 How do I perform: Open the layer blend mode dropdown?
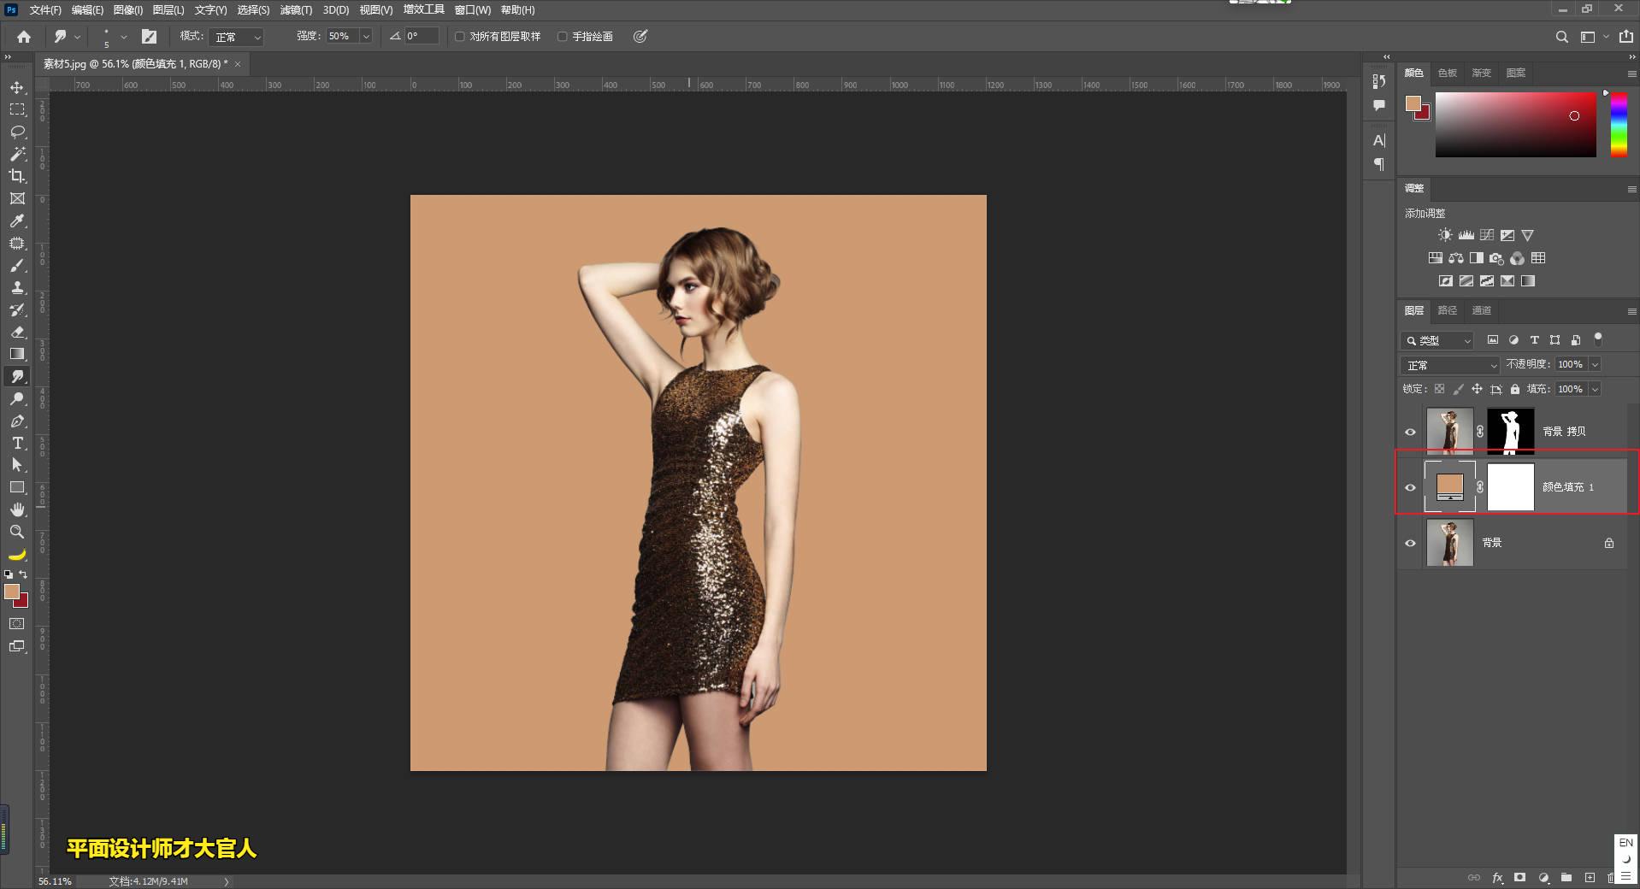(x=1450, y=365)
